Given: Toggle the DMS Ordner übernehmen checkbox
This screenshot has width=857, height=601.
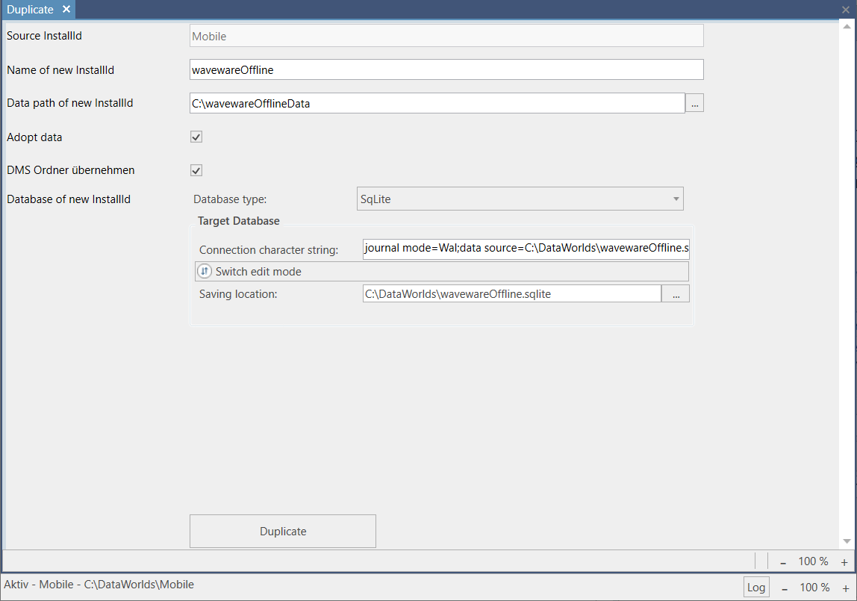Looking at the screenshot, I should tap(196, 170).
